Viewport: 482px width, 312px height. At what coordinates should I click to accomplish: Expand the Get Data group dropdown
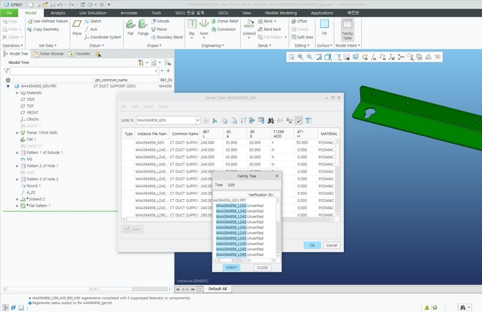coord(47,45)
